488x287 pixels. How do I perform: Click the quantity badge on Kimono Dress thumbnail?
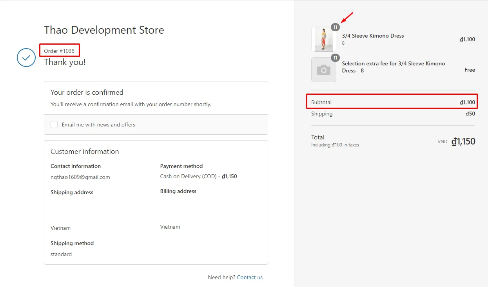click(335, 27)
